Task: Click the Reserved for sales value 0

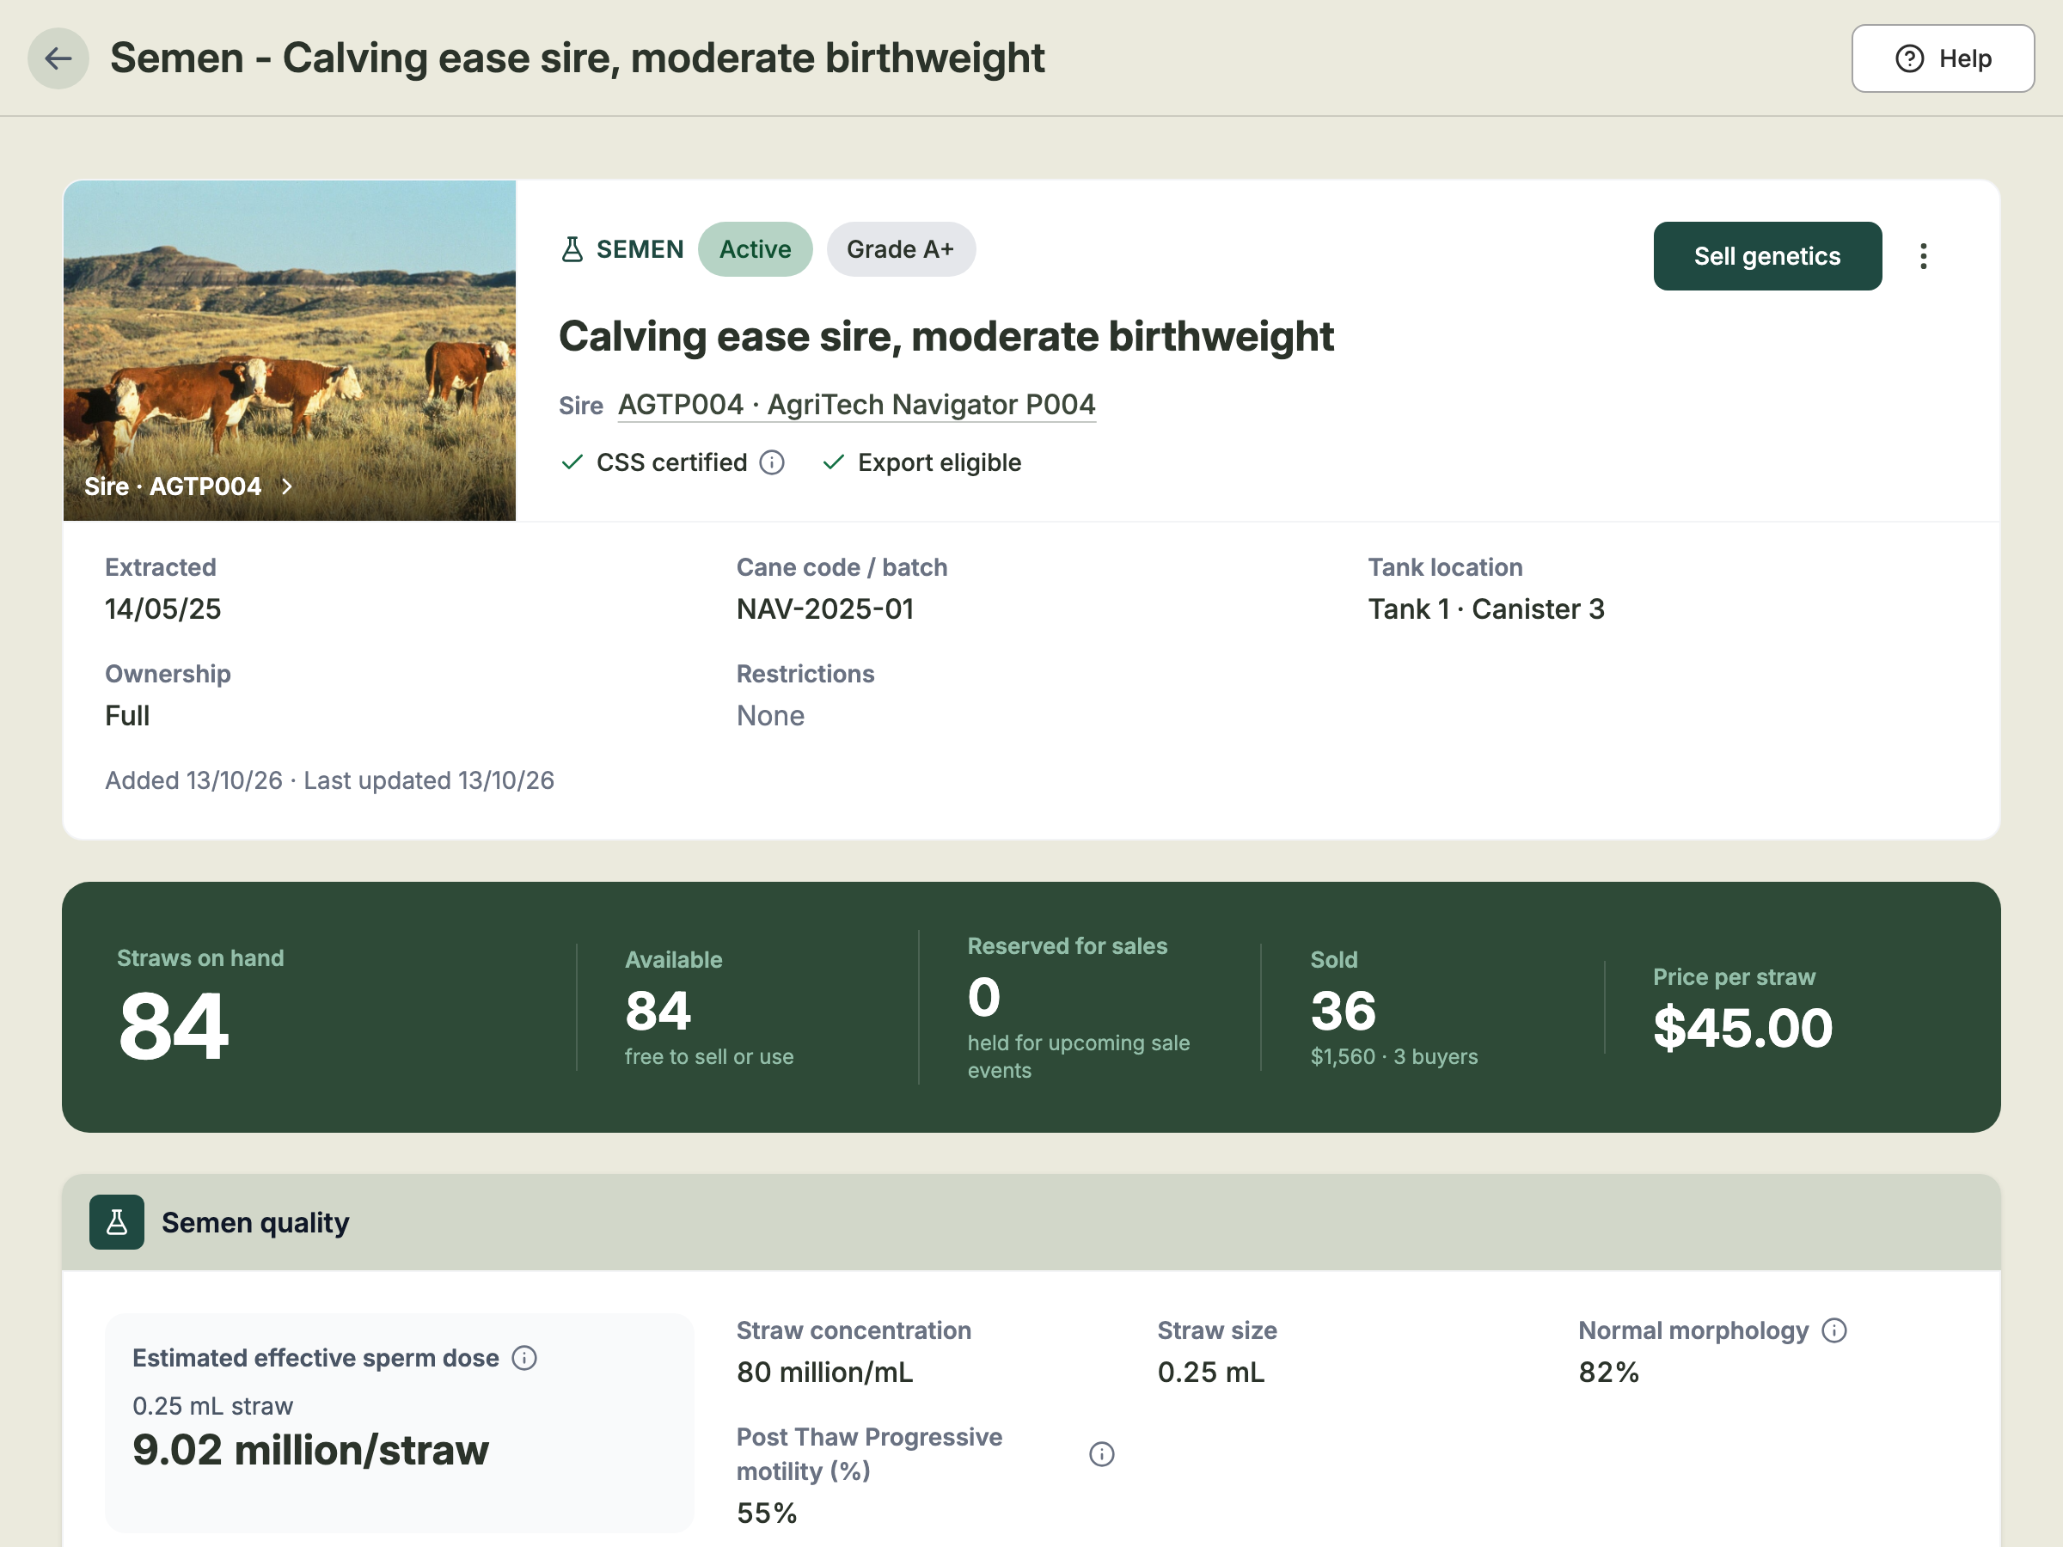Action: 984,997
